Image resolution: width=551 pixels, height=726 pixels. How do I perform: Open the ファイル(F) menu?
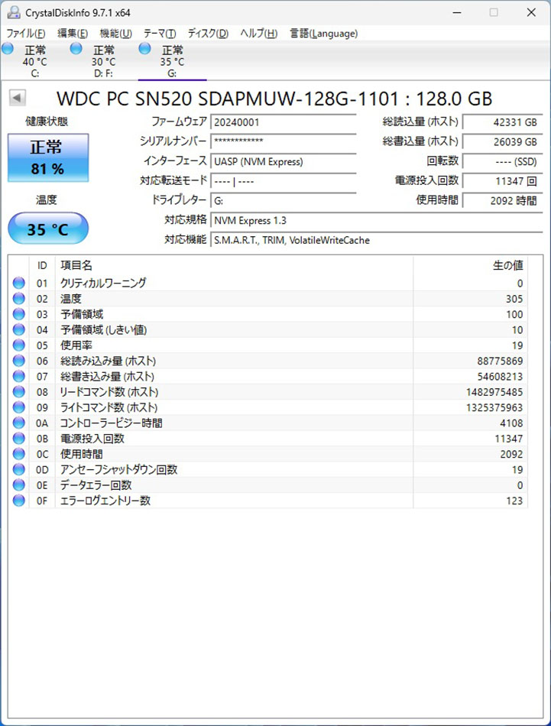(x=25, y=34)
